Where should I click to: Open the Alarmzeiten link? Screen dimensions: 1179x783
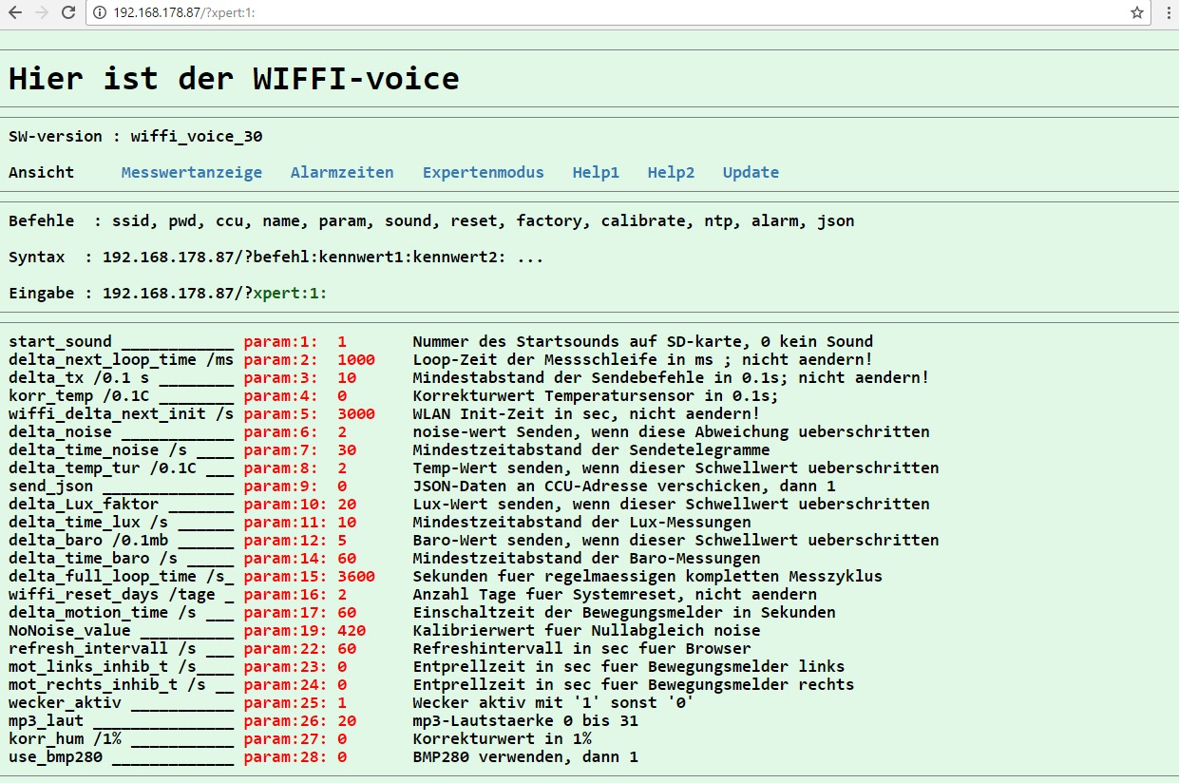342,172
